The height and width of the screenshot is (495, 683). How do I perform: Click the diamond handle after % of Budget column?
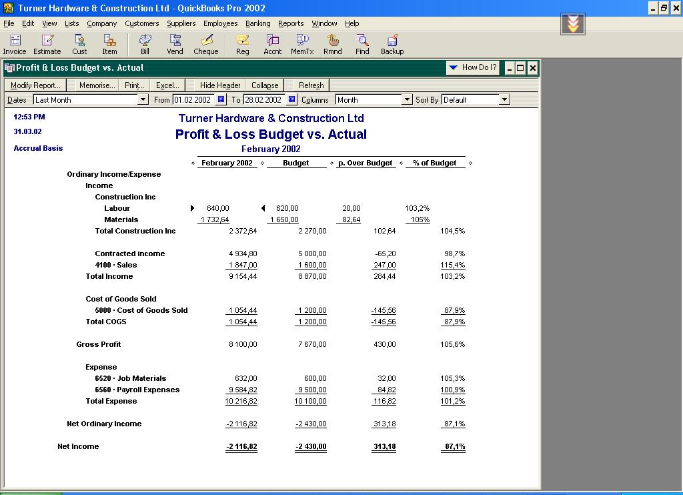click(x=470, y=163)
